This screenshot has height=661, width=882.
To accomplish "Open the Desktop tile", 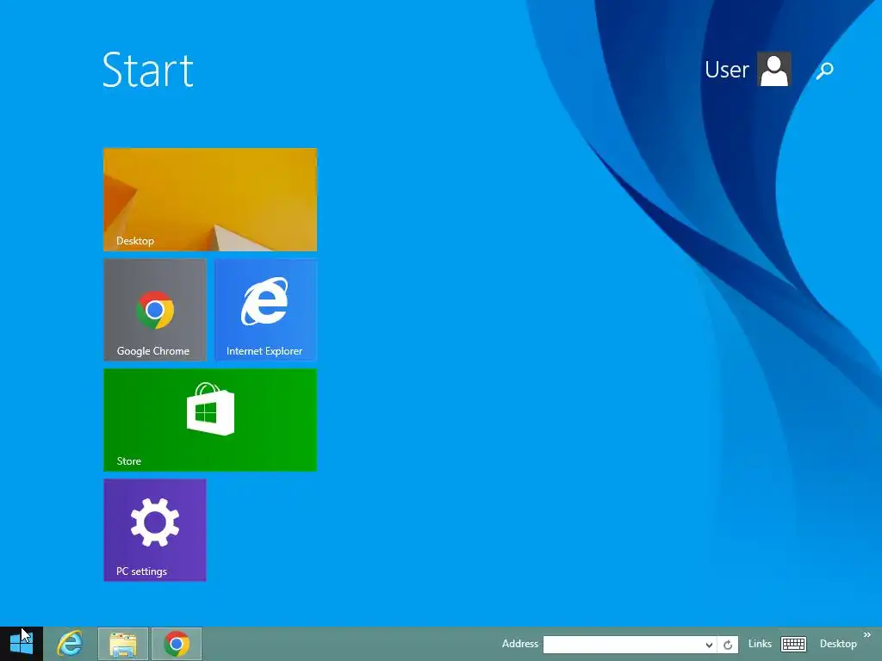I will coord(210,200).
